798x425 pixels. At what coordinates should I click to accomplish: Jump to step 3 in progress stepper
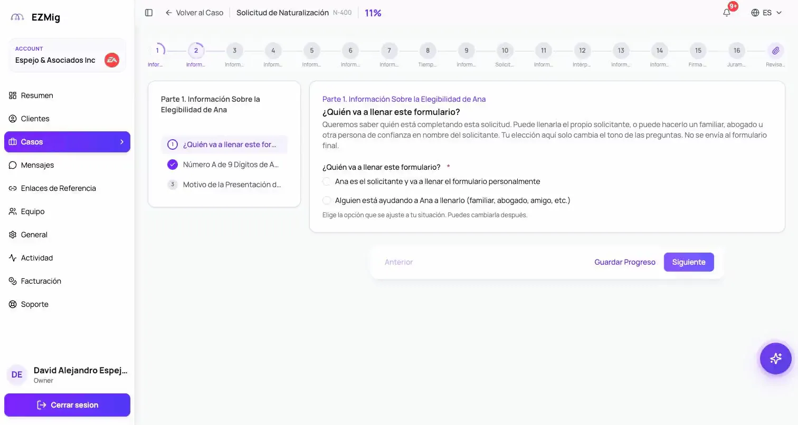click(234, 51)
